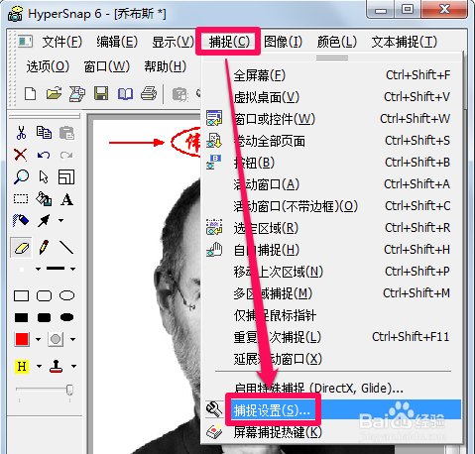This screenshot has height=454, width=475.
Task: Open the 文件(F) menu
Action: click(62, 42)
